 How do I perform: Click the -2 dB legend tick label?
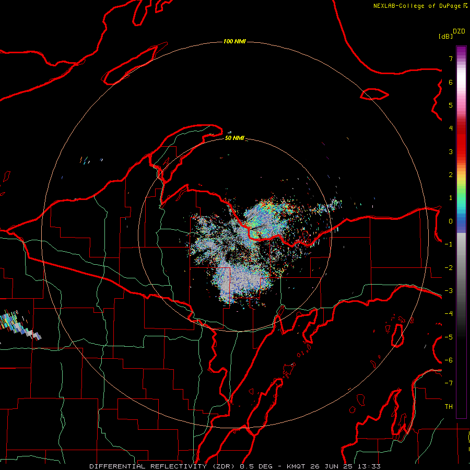click(x=449, y=268)
